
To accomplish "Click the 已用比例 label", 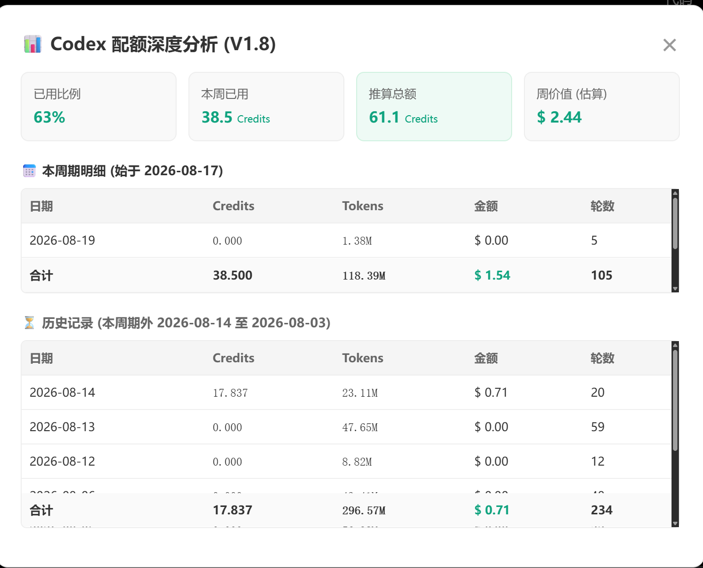I will point(57,94).
